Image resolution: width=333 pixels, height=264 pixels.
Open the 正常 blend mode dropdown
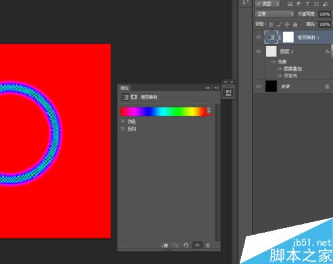274,14
